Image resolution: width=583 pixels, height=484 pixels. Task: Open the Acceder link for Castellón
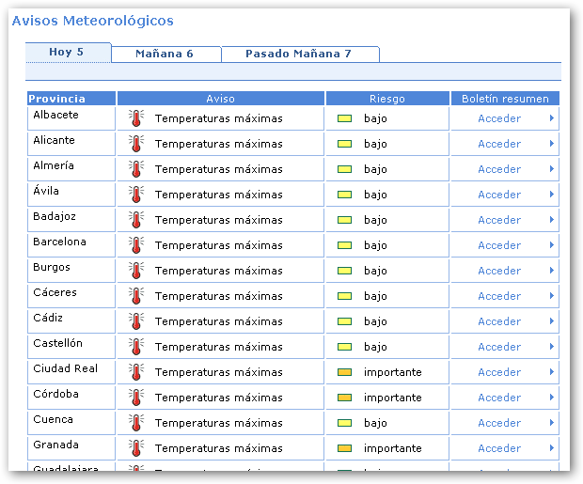[498, 347]
